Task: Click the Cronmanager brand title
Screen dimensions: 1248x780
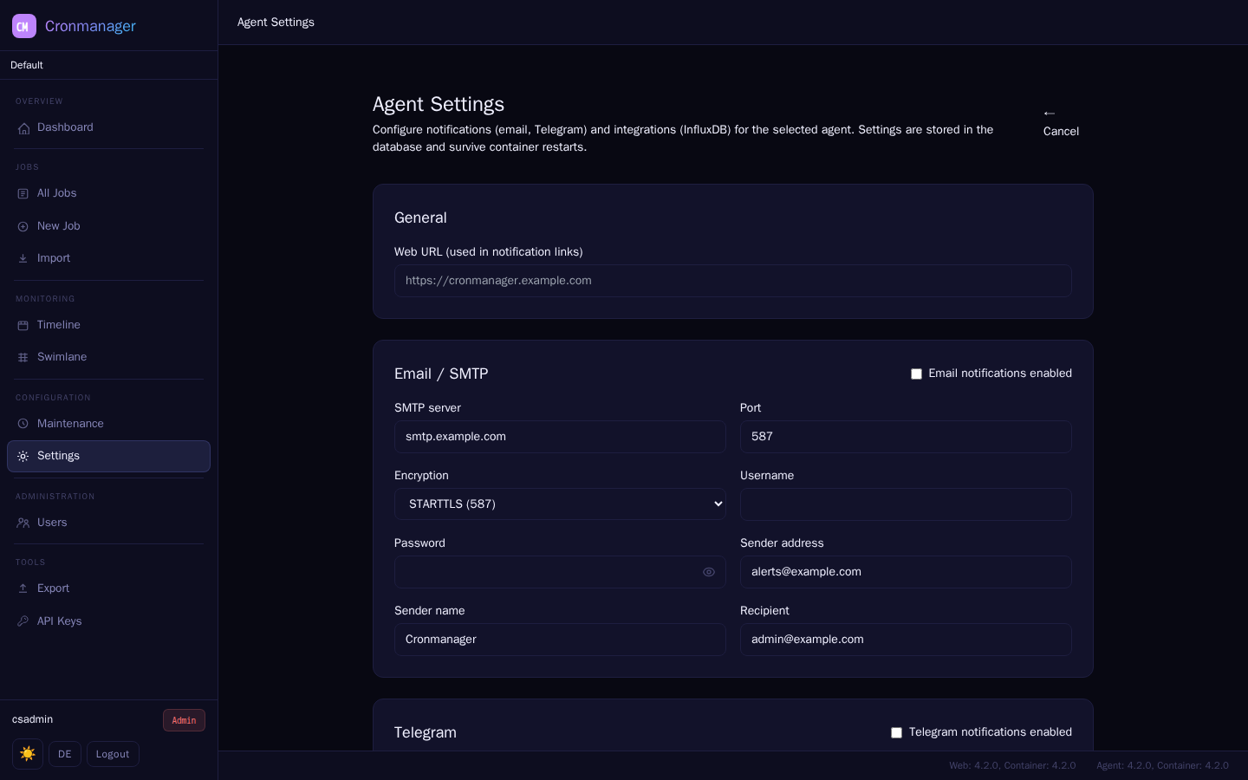Action: 90,26
